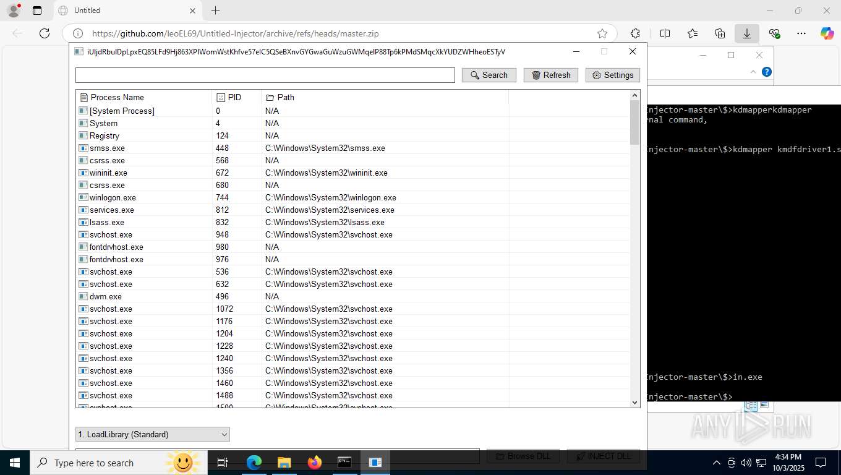Click the Search button in injector
This screenshot has width=841, height=475.
(489, 75)
